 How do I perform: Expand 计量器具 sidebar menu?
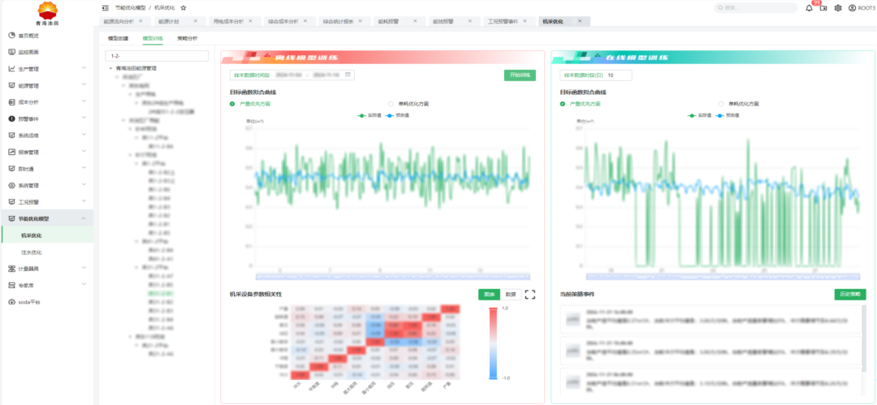[84, 269]
